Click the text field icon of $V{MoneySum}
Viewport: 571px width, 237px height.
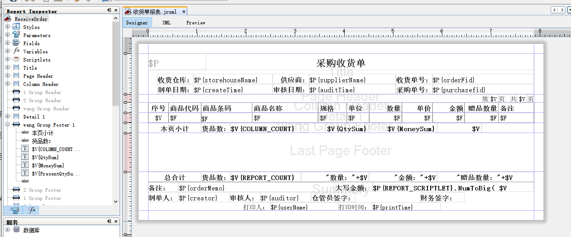[25, 166]
